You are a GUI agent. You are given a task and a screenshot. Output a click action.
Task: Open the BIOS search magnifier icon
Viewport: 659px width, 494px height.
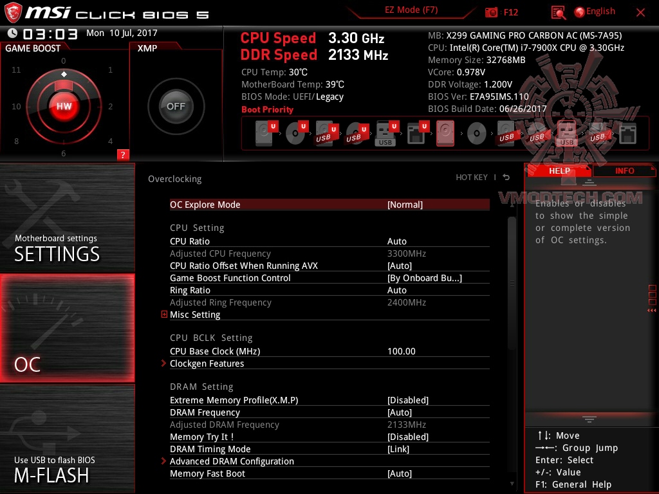click(x=558, y=13)
